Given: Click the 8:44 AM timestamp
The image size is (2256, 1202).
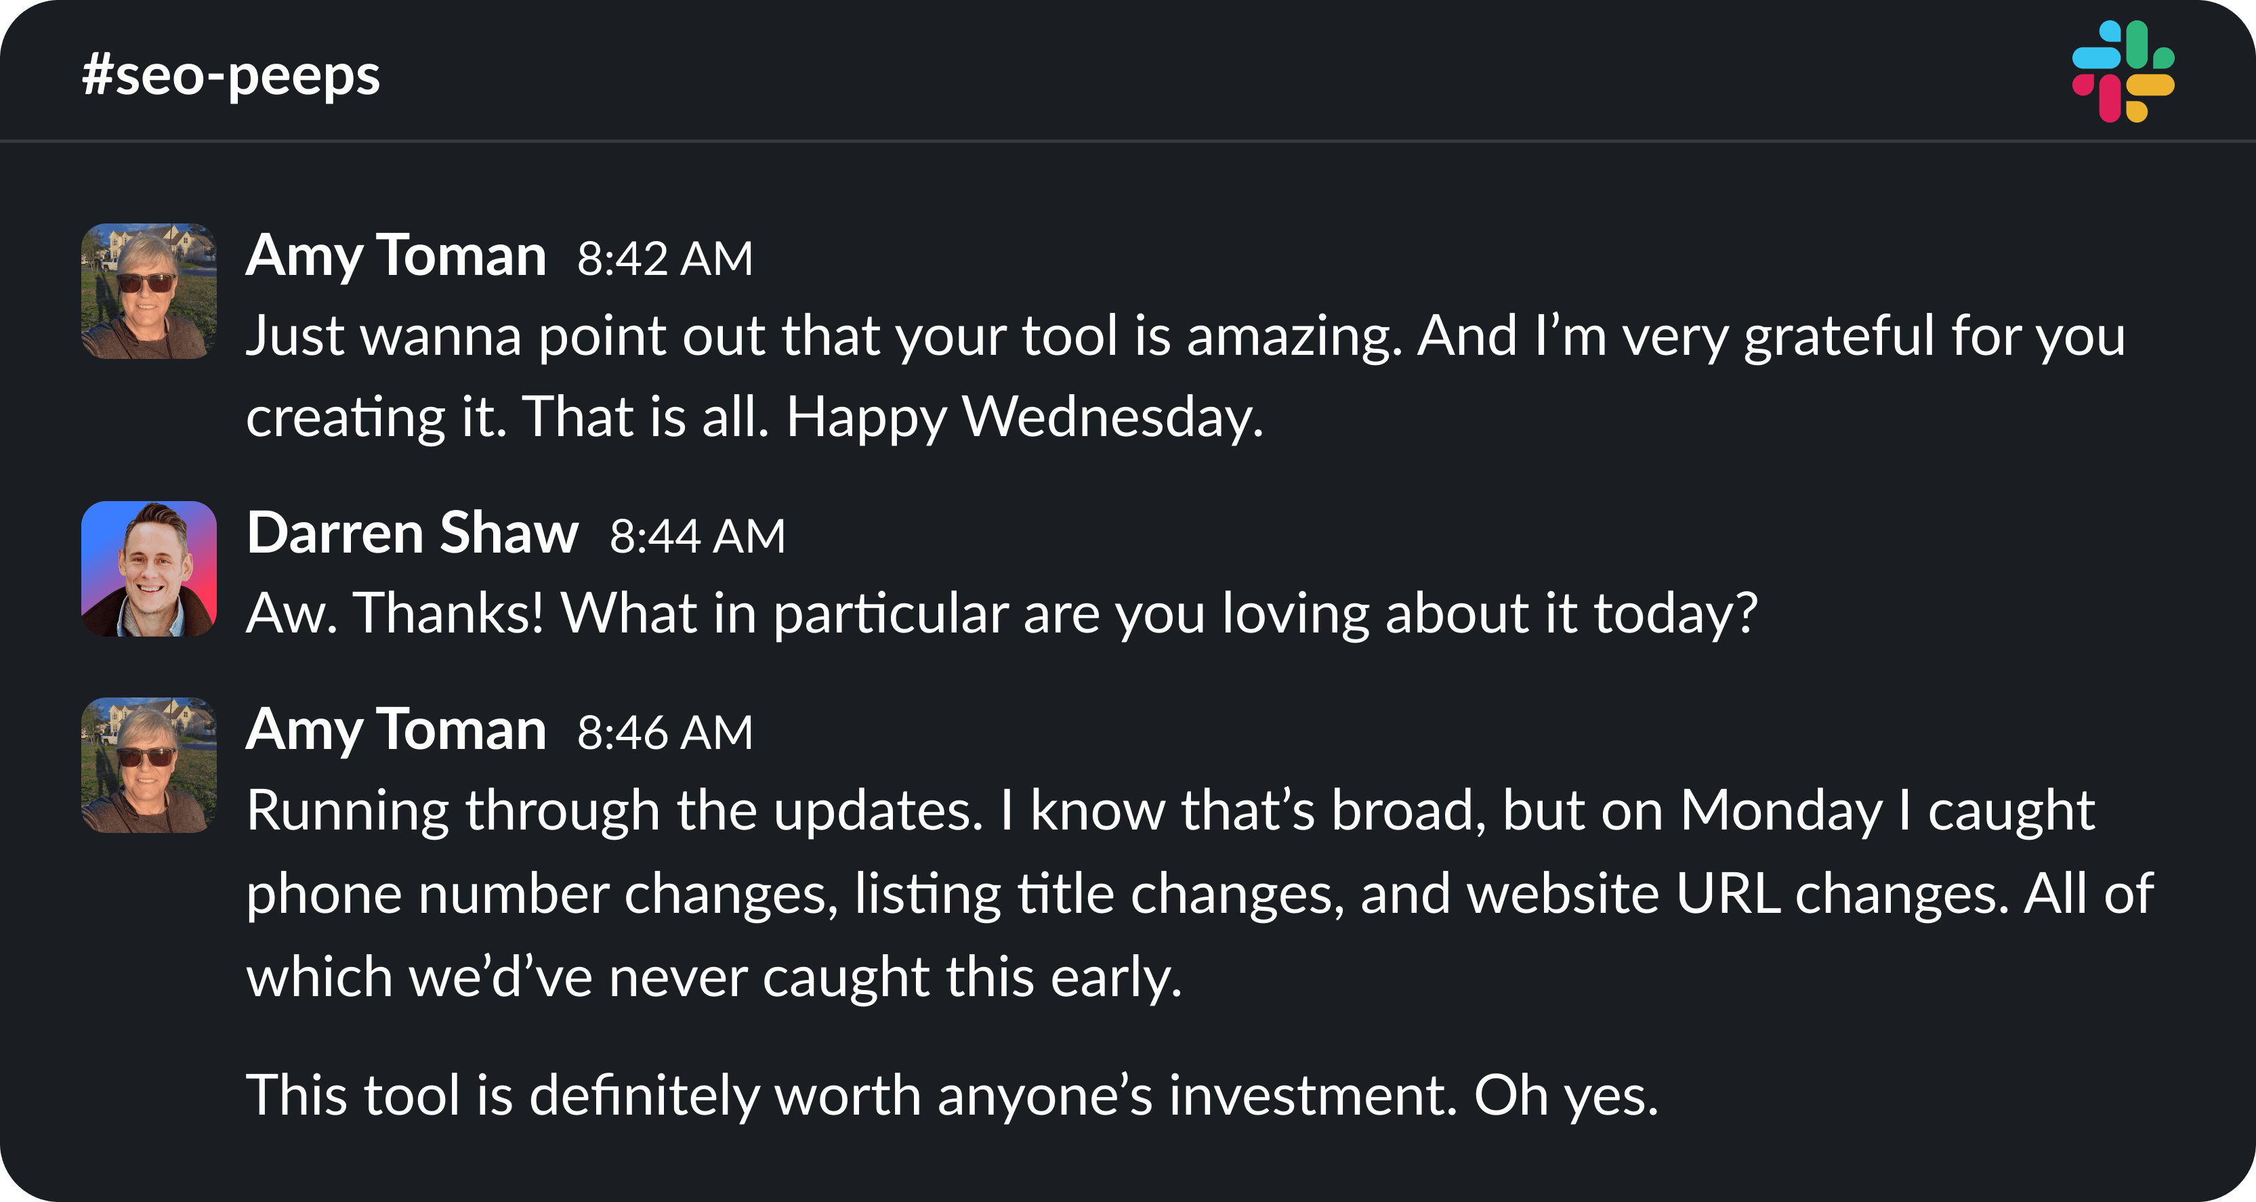Looking at the screenshot, I should (x=697, y=536).
